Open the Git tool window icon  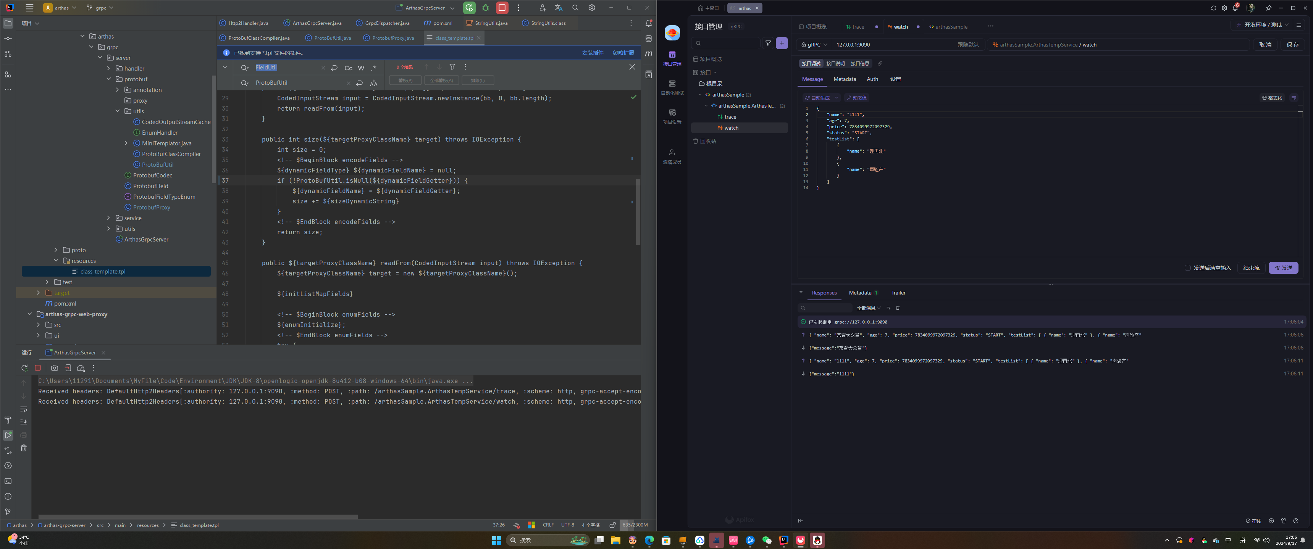8,512
